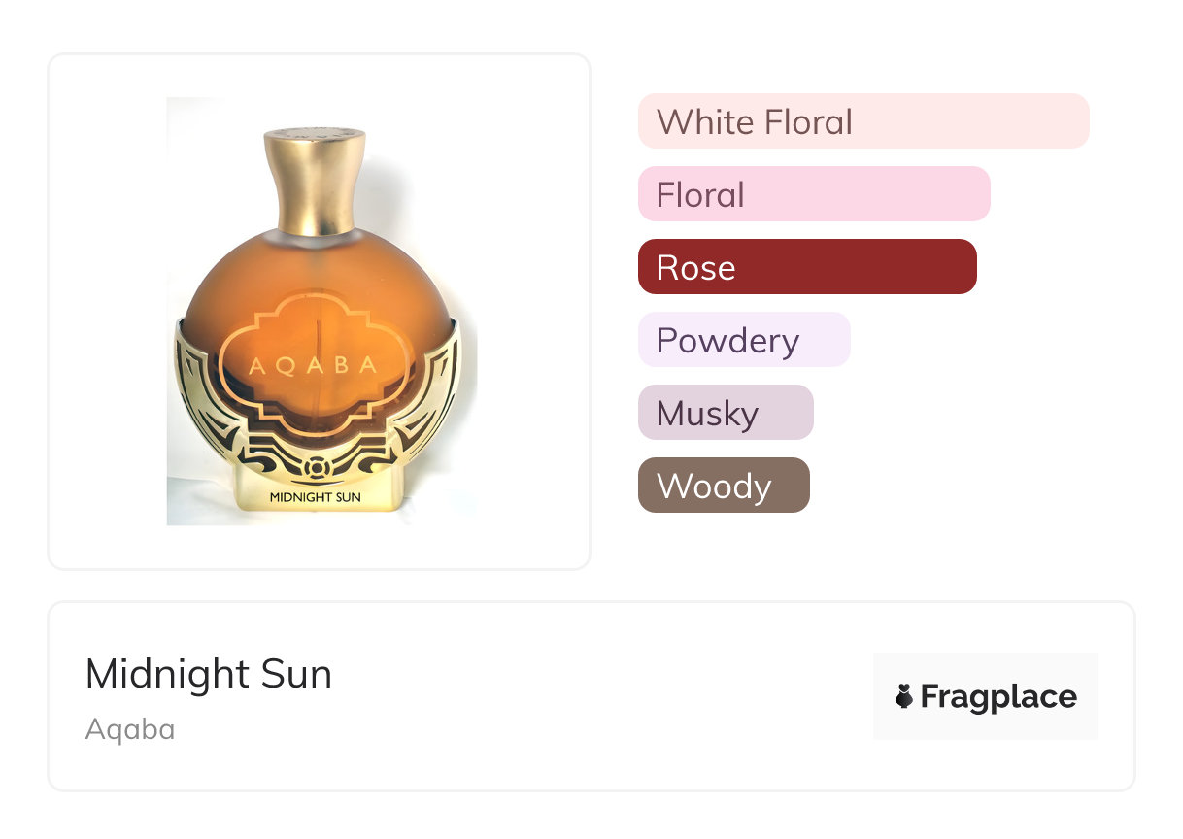
Task: Select the White Floral accord bar
Action: coord(862,121)
